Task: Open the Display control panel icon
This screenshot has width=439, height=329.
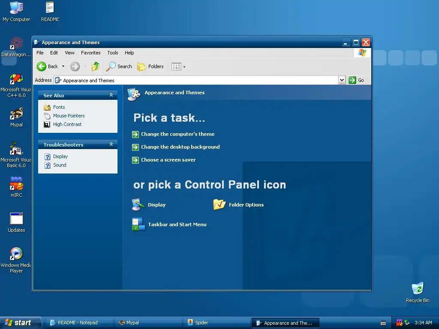Action: [x=138, y=204]
